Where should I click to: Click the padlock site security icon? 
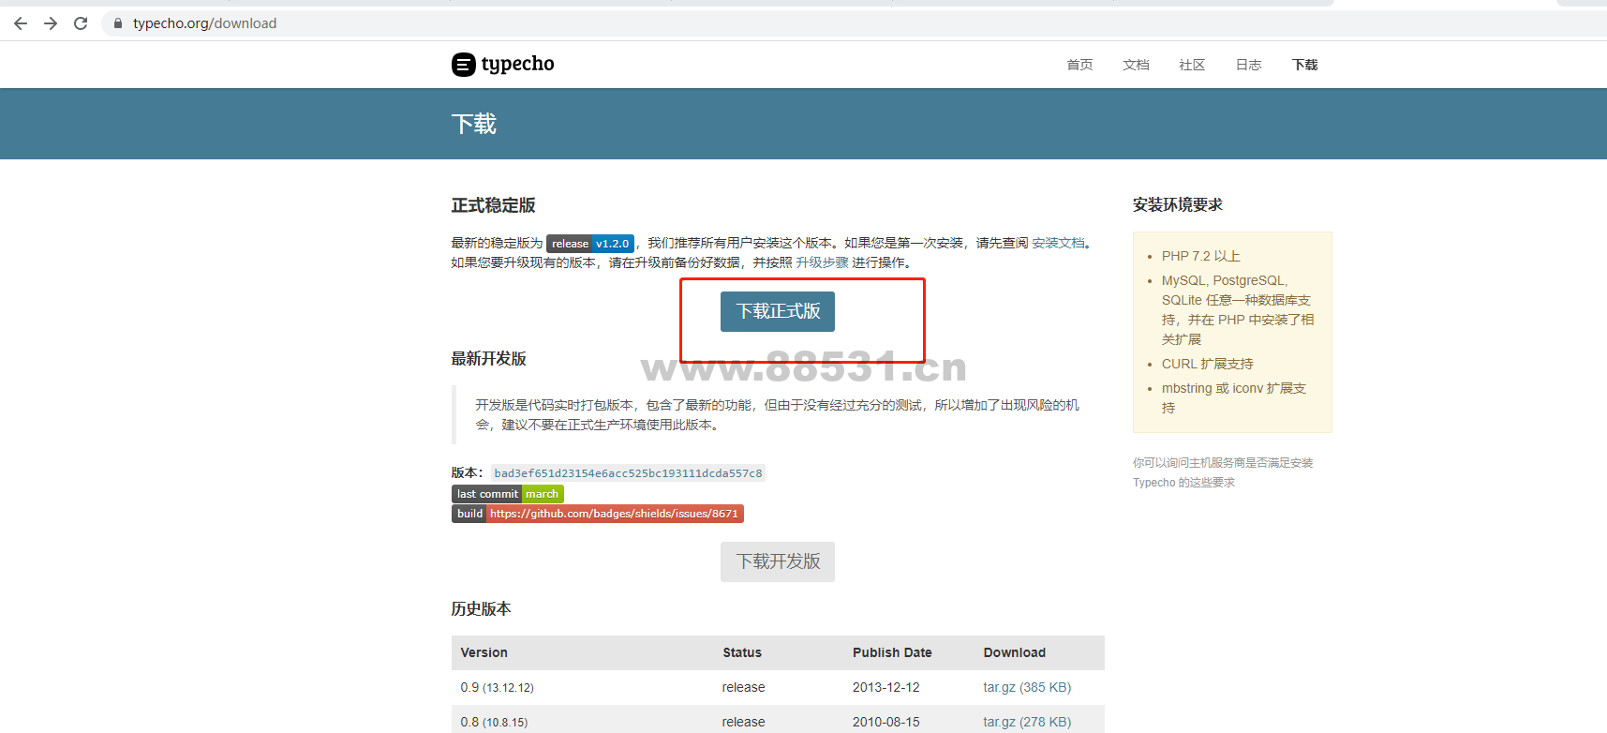pyautogui.click(x=118, y=23)
